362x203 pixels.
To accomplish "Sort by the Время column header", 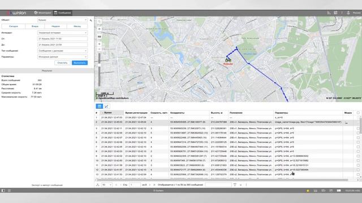I will click(112, 113).
